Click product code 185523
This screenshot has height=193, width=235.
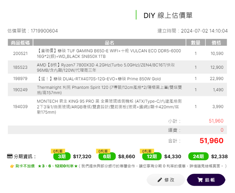coord(20,67)
